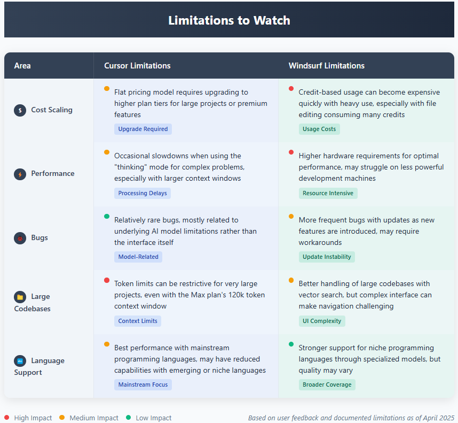Click the Windsurf Limitations column header
458x423 pixels.
click(327, 66)
